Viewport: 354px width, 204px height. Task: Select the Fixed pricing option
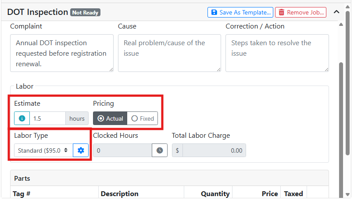click(x=143, y=118)
